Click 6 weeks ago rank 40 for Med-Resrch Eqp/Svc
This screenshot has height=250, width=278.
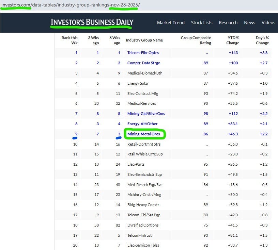tap(118, 185)
